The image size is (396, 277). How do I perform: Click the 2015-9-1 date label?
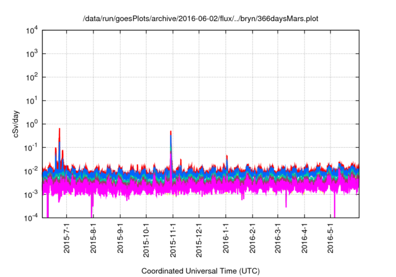point(120,237)
